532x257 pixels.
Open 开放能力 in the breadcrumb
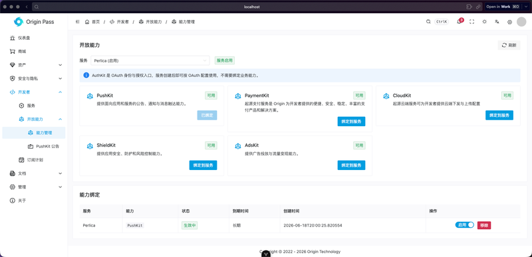point(154,22)
